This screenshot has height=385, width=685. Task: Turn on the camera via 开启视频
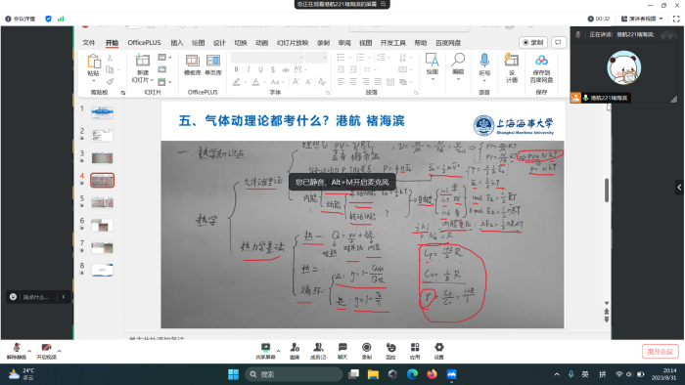point(46,351)
